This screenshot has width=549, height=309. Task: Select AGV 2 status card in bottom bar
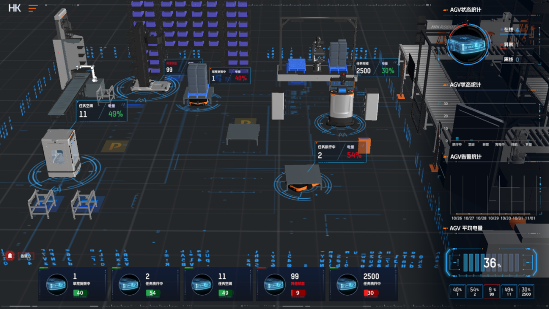click(146, 285)
